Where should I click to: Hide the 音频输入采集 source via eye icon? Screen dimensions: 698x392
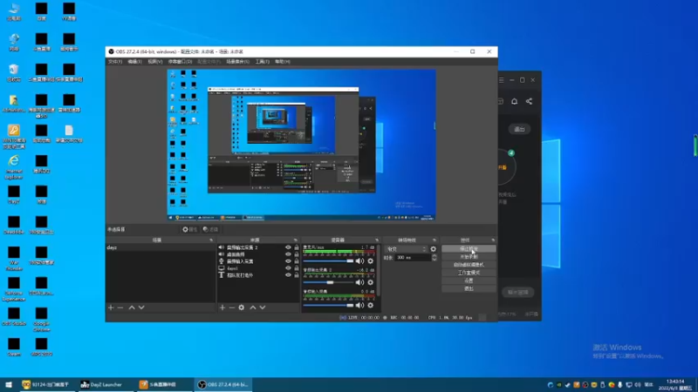pos(288,261)
